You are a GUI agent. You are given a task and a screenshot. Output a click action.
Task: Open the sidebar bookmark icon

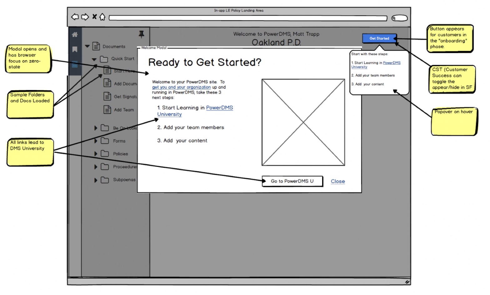tap(75, 49)
